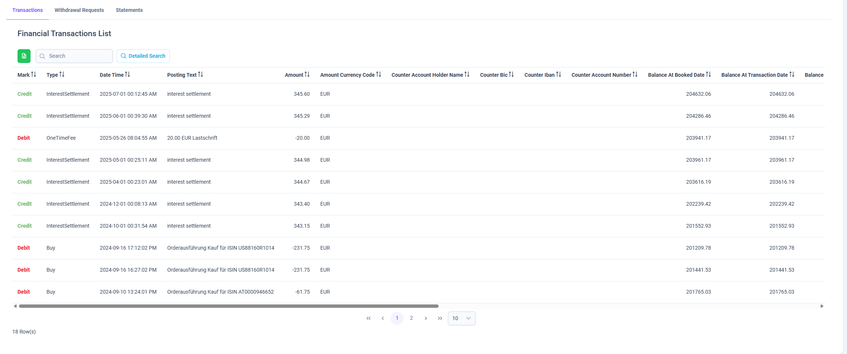The height and width of the screenshot is (354, 847).
Task: Sort by Amount column arrows
Action: (x=307, y=75)
